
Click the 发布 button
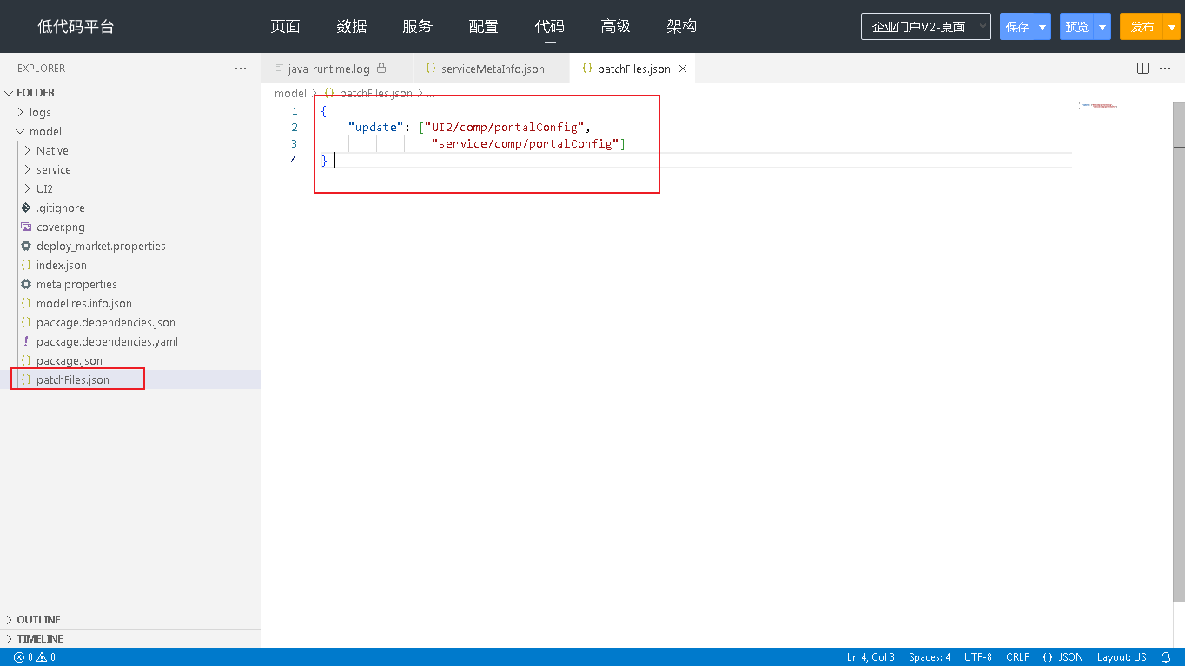[x=1142, y=27]
